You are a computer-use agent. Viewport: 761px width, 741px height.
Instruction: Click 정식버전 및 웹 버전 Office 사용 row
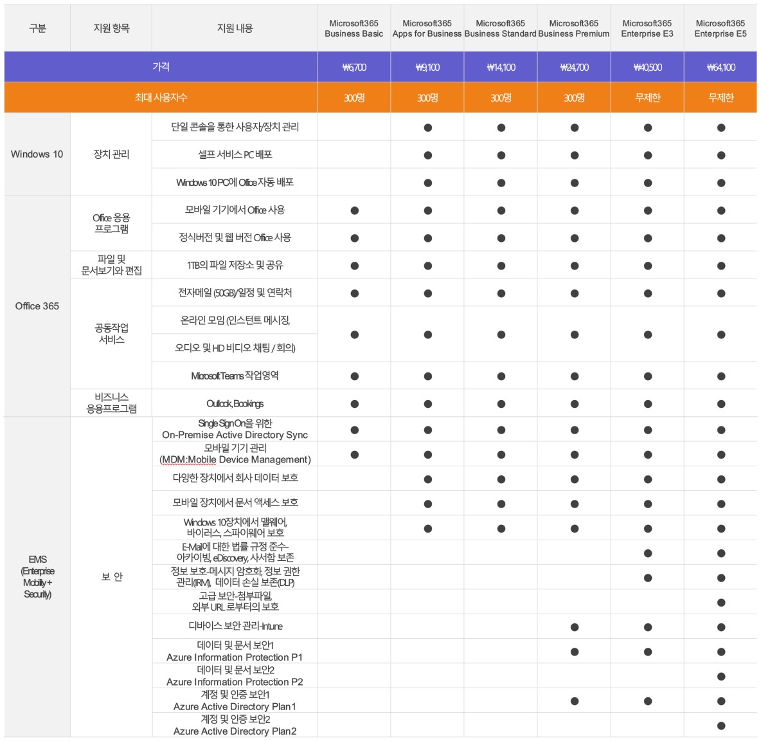click(235, 238)
